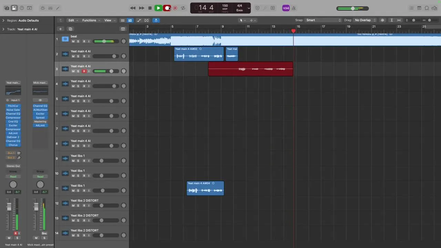
Task: Click the red Record button
Action: (x=167, y=8)
